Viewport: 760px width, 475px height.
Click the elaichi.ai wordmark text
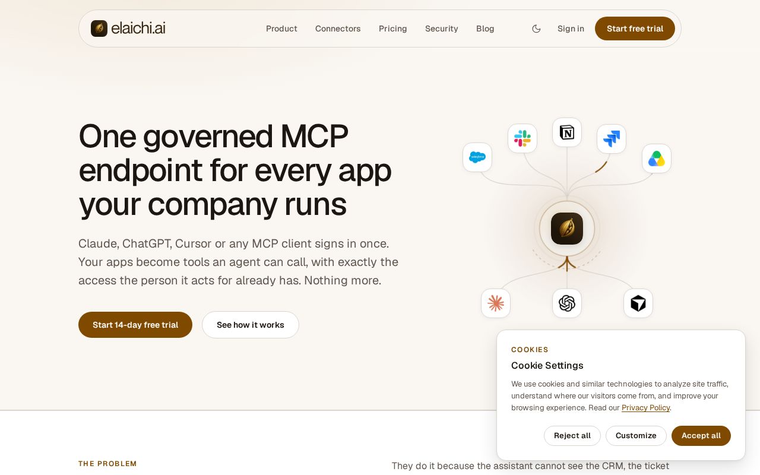pos(138,28)
